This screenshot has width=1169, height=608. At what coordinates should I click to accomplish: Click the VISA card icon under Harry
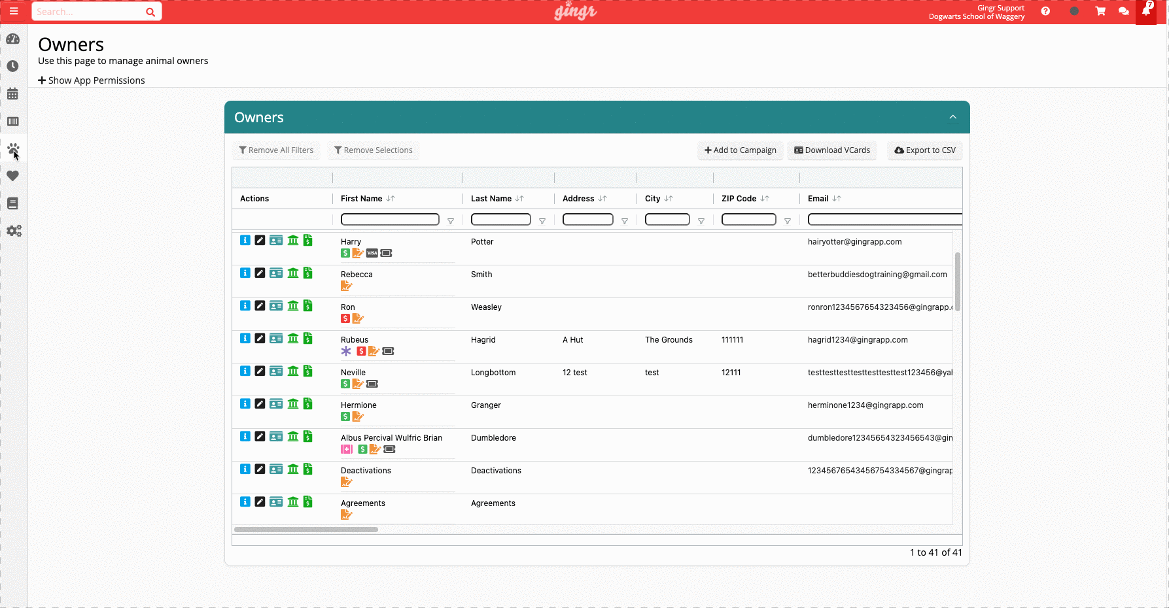pyautogui.click(x=372, y=253)
